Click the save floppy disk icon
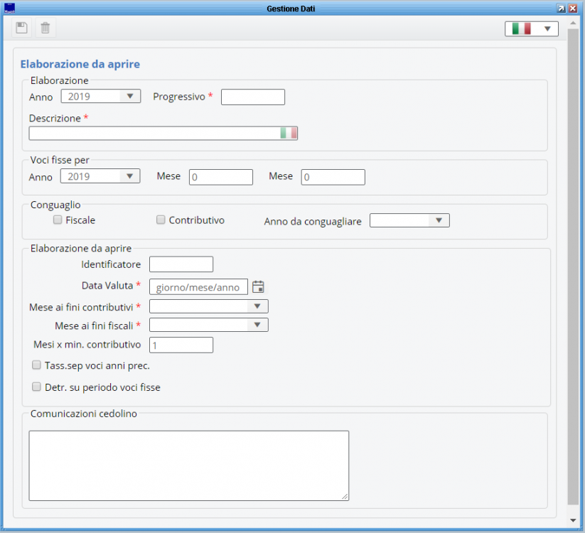This screenshot has width=585, height=533. [22, 28]
